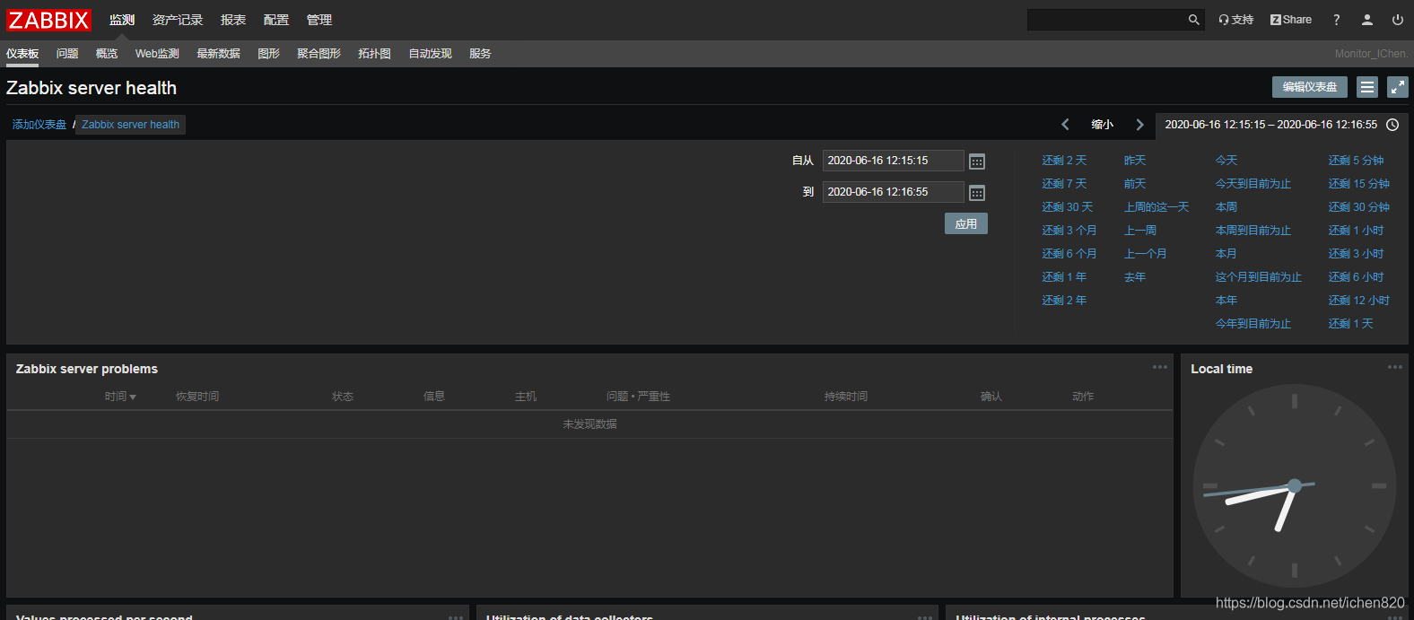Go to the Problems submenu
Image resolution: width=1414 pixels, height=620 pixels.
(67, 54)
